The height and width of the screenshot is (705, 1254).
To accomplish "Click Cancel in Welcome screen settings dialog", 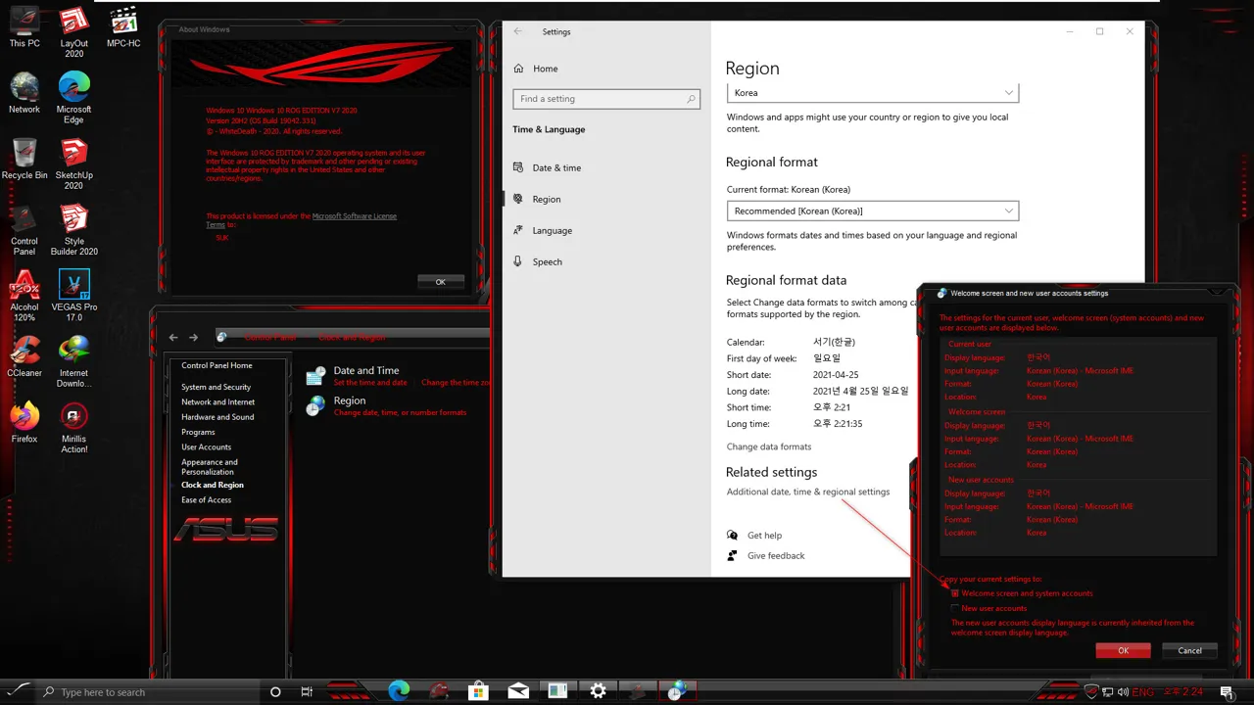I will pos(1189,650).
